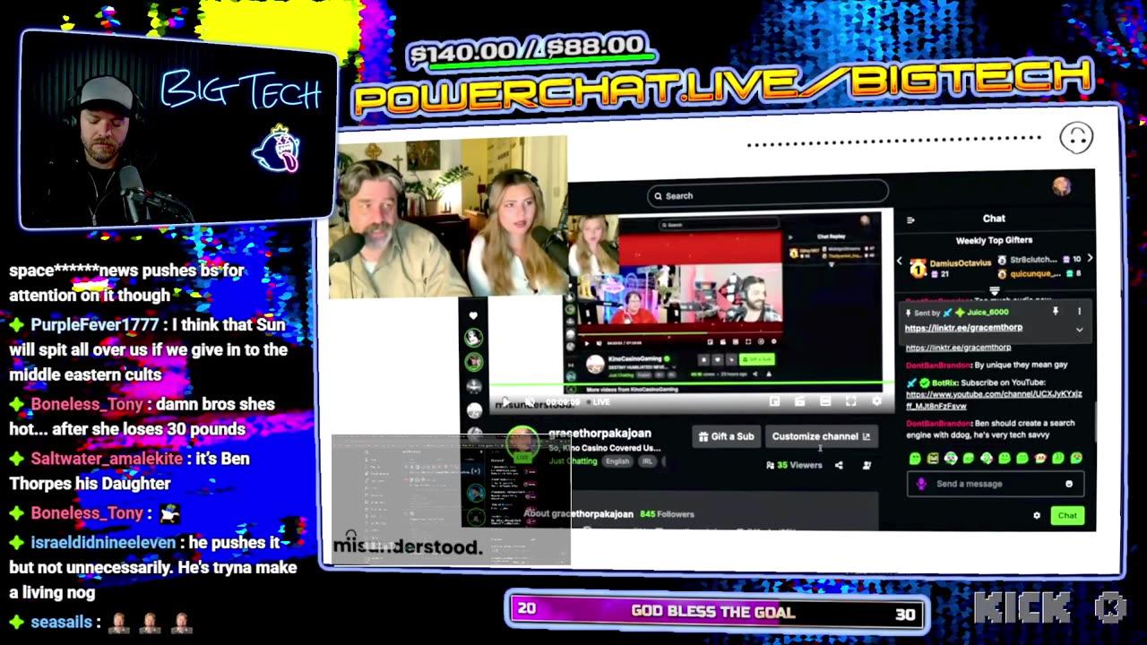Open DamiusOctavius top gifter profile
The image size is (1147, 645).
click(960, 263)
